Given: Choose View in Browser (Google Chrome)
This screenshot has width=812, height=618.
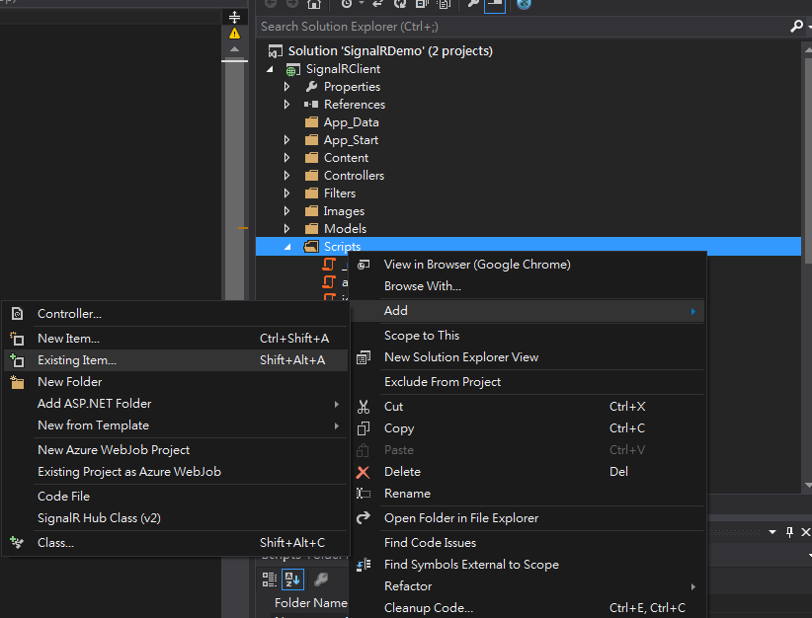Looking at the screenshot, I should coord(528,265).
